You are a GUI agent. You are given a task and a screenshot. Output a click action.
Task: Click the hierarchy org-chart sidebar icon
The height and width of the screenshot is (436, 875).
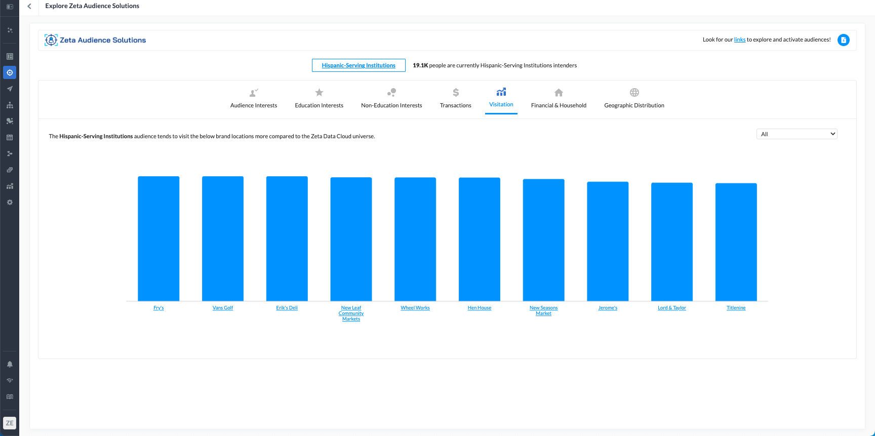click(10, 105)
